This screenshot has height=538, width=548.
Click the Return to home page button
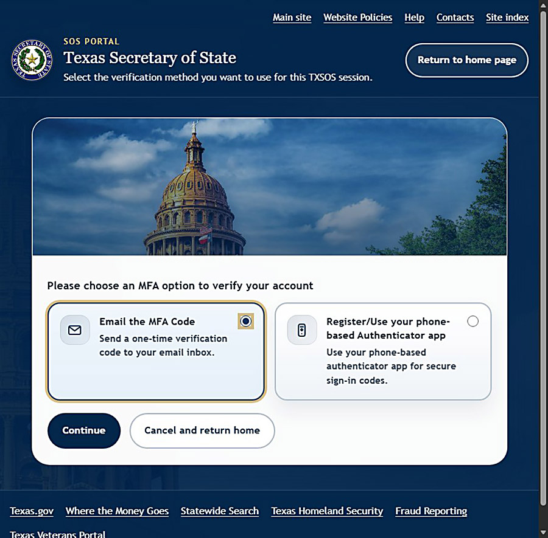click(466, 60)
